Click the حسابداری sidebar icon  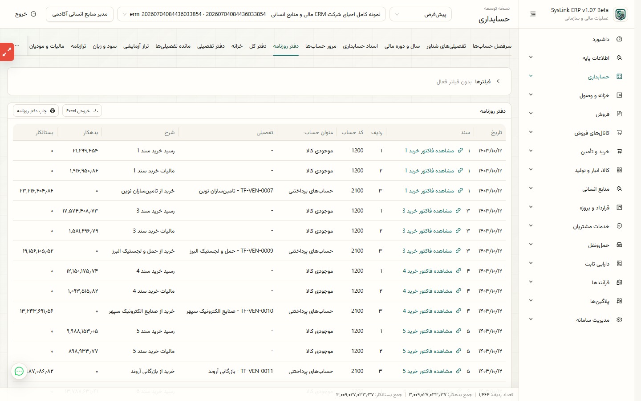click(x=619, y=77)
